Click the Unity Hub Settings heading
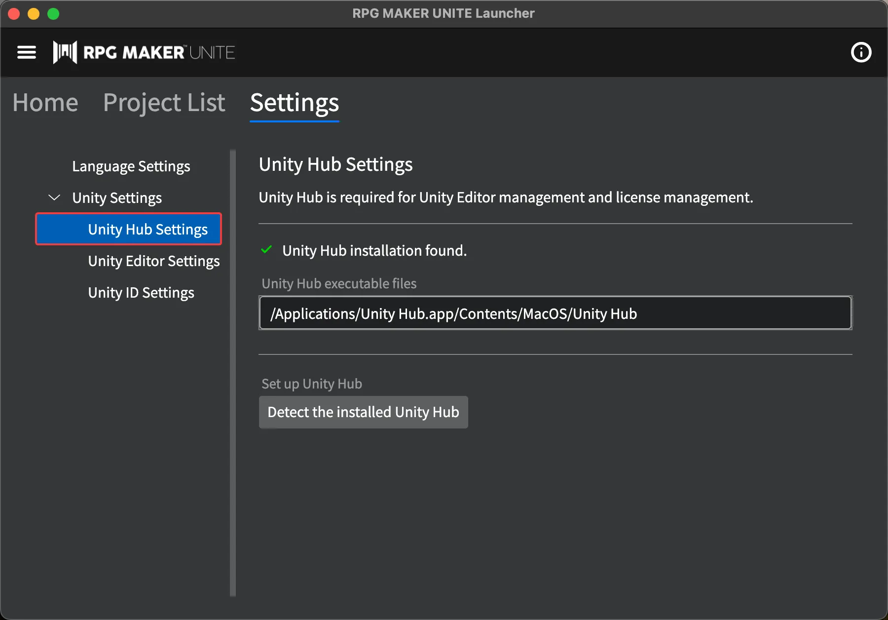 pos(335,165)
